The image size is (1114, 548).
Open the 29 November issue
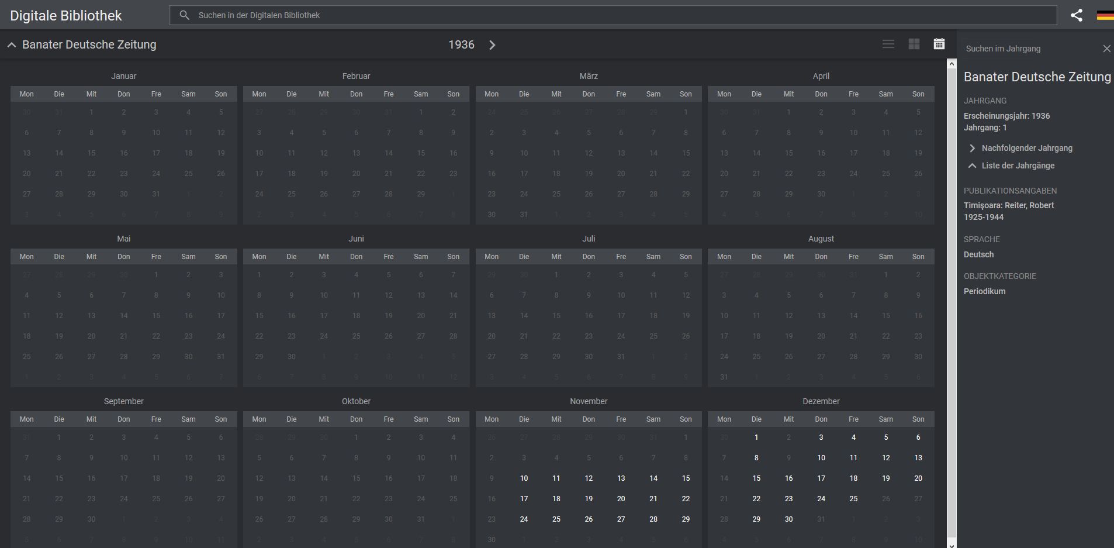point(686,519)
